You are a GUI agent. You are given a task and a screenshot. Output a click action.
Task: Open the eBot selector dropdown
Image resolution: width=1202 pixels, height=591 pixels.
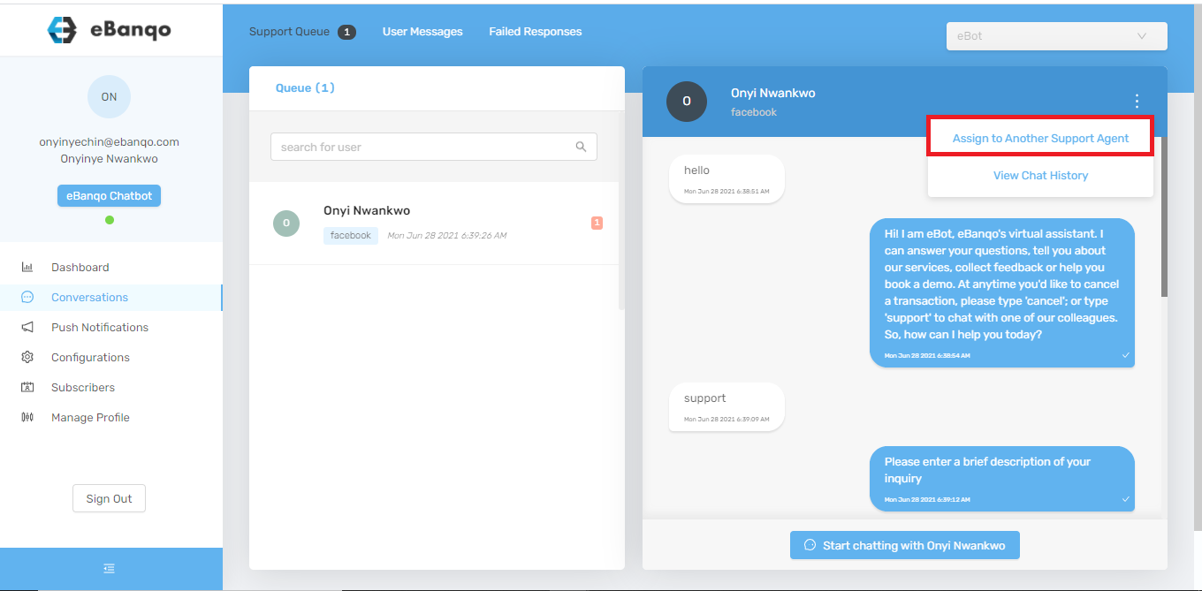point(1056,36)
